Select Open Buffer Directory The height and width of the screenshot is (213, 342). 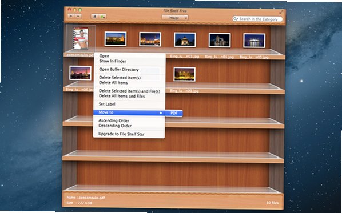[119, 70]
